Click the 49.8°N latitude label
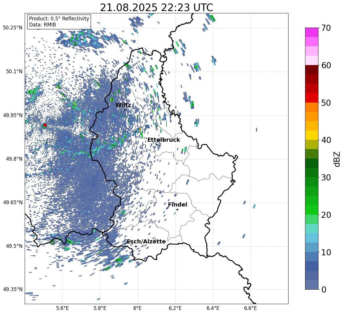 14,159
